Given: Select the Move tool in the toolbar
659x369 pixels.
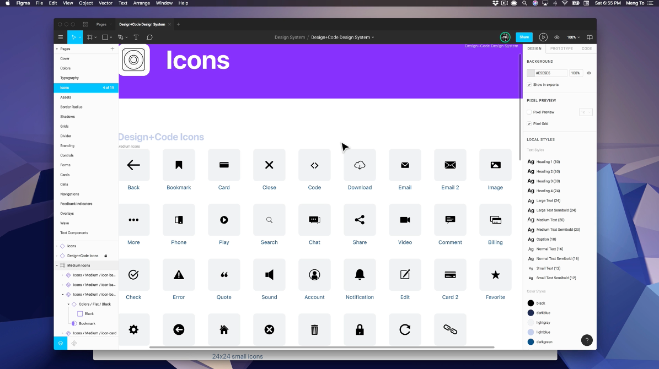Looking at the screenshot, I should (75, 37).
